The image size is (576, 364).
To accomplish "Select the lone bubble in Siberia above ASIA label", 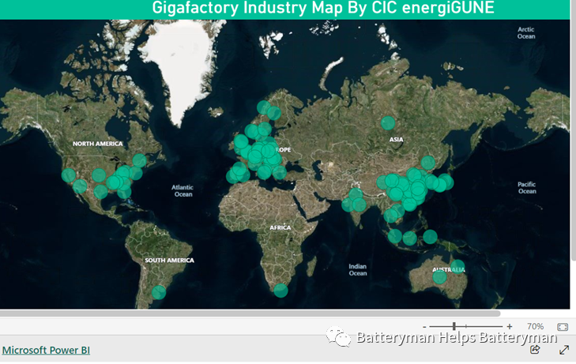I will (388, 123).
